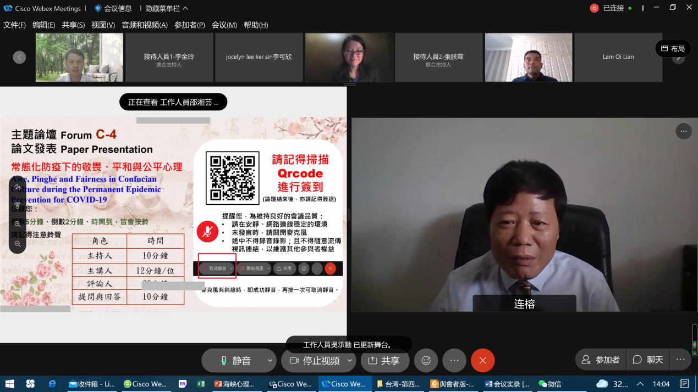Toggle the 参加者 participants panel
698x392 pixels.
coord(601,360)
